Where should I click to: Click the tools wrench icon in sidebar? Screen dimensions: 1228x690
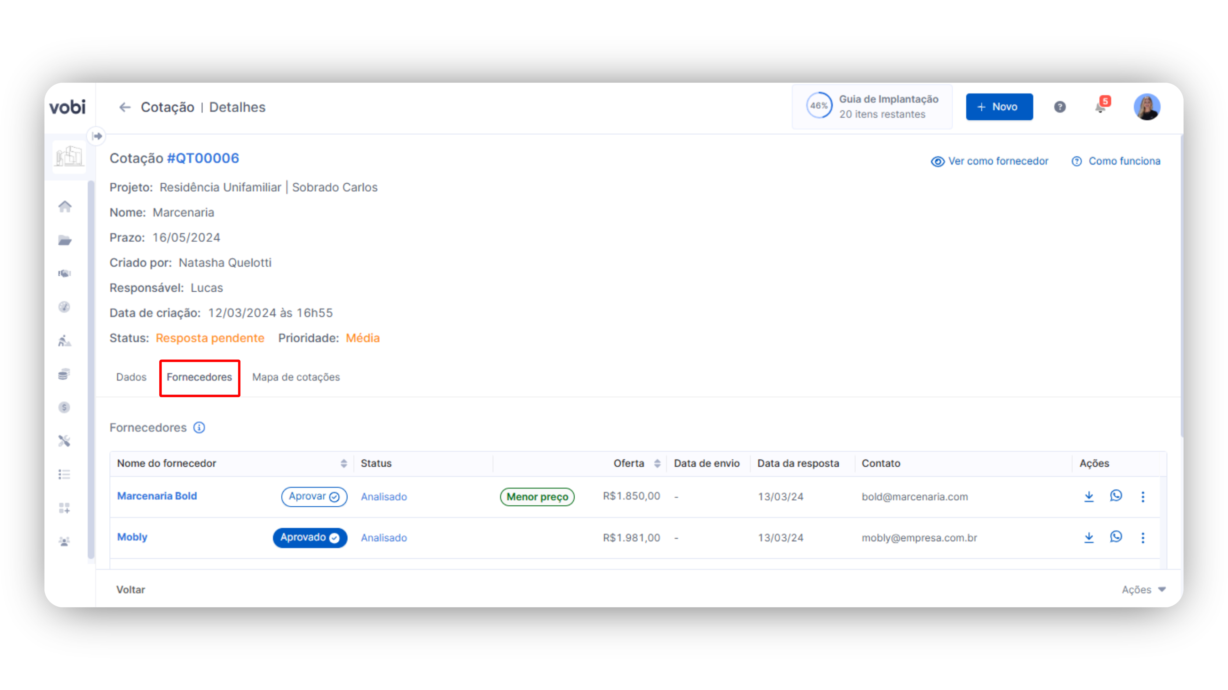[64, 441]
